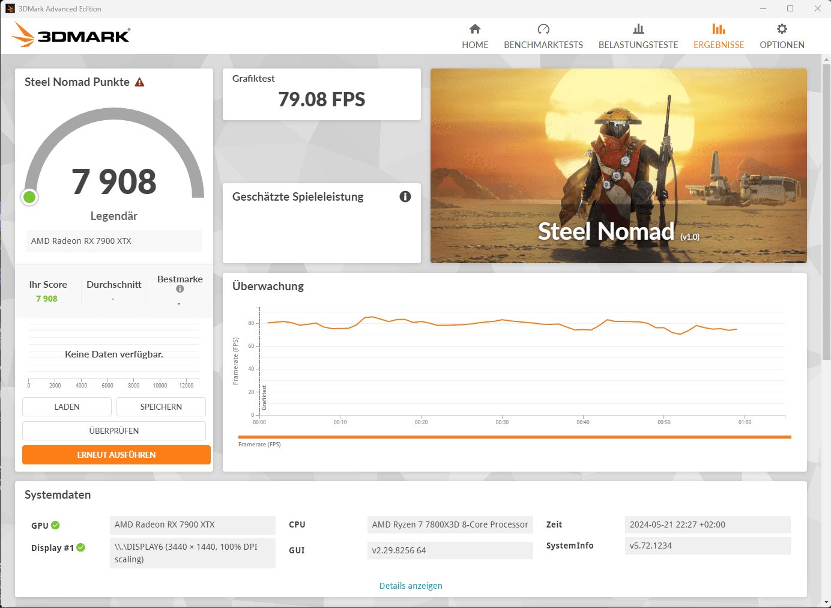Screen dimensions: 831x608
Task: Go to the OPTIONEN tab
Action: [x=782, y=37]
